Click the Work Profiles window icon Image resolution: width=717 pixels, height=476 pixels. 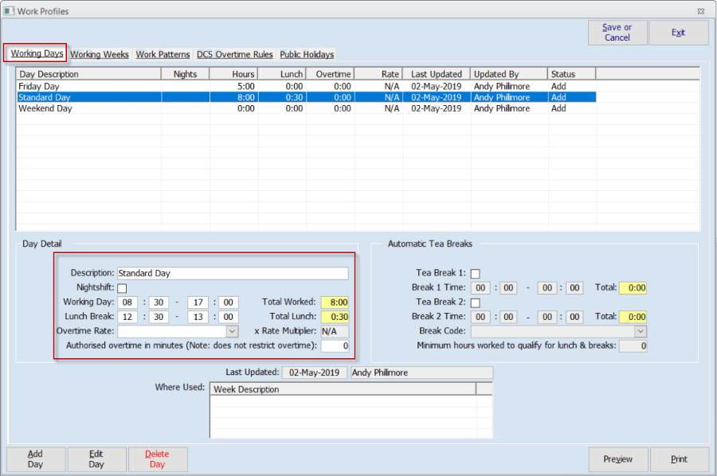tap(9, 11)
